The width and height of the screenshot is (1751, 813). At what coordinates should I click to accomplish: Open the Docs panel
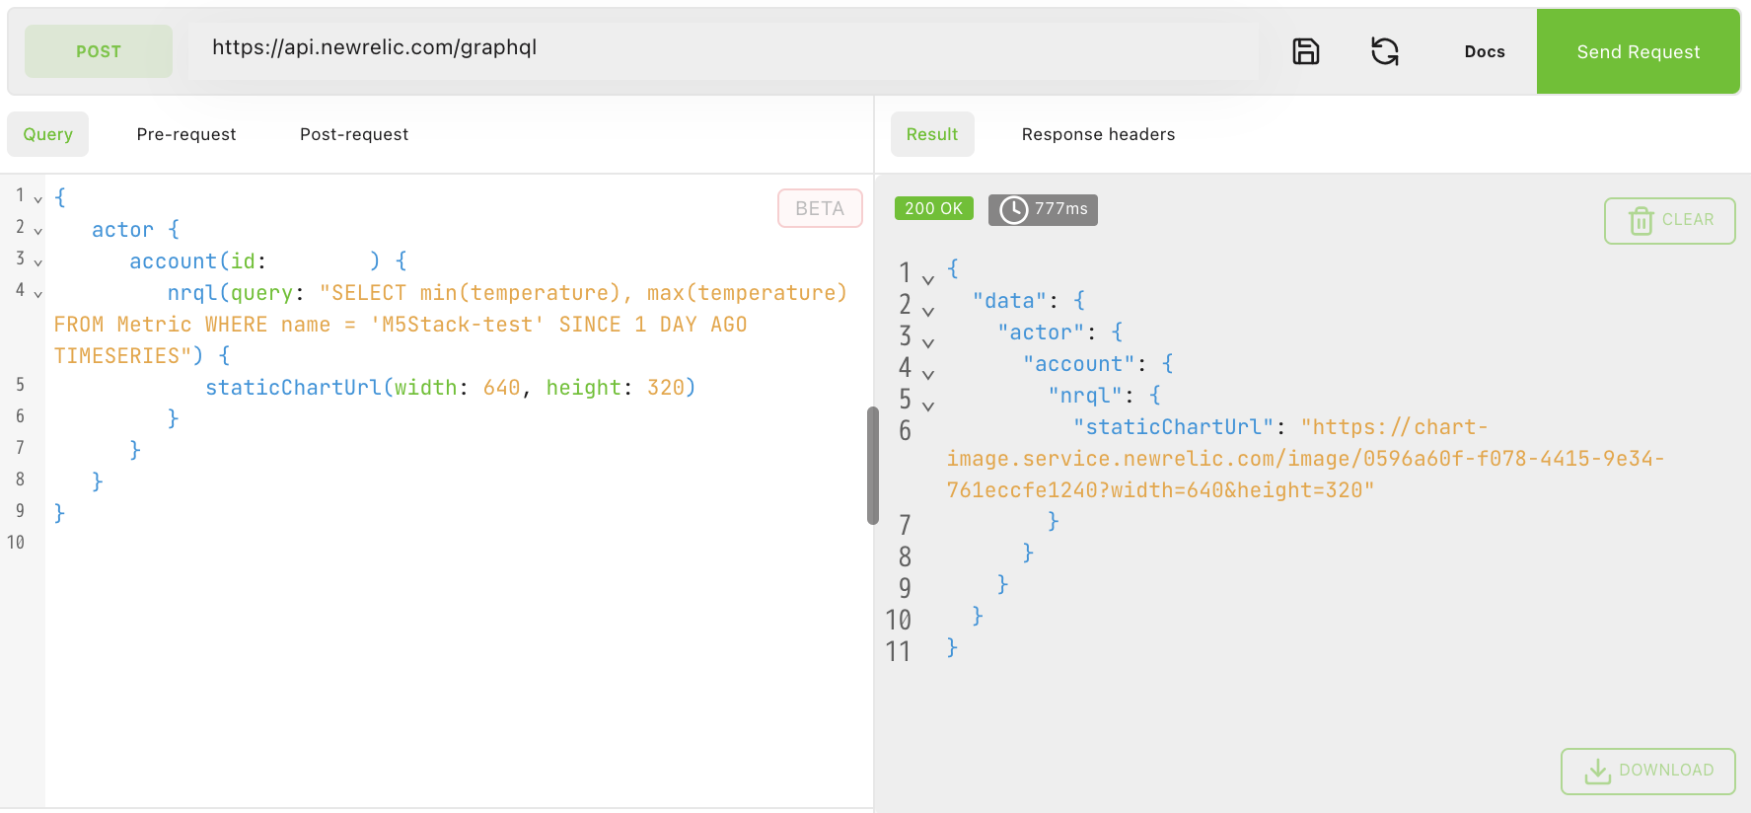[1484, 51]
